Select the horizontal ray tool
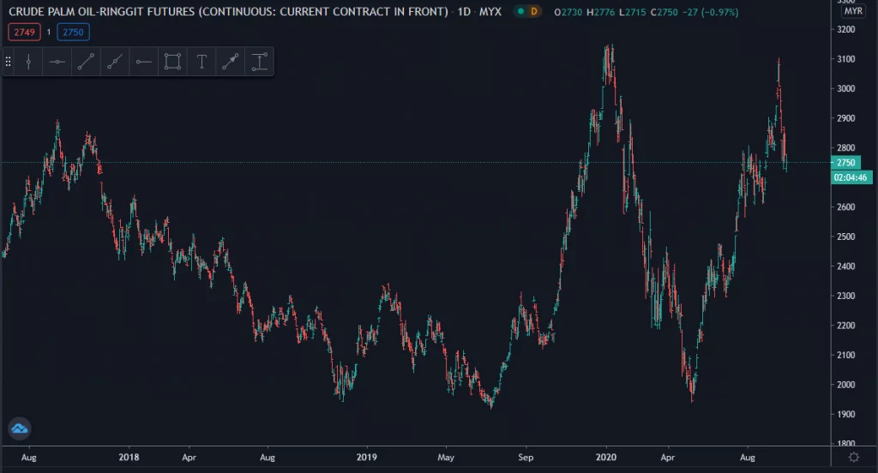Viewport: 878px width, 473px height. [143, 62]
